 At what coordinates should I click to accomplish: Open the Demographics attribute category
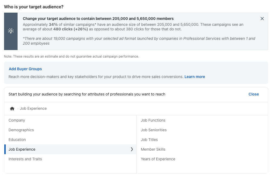pyautogui.click(x=21, y=130)
